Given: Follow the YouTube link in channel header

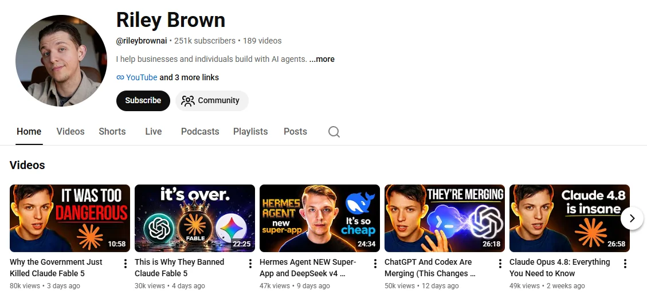Looking at the screenshot, I should [142, 77].
